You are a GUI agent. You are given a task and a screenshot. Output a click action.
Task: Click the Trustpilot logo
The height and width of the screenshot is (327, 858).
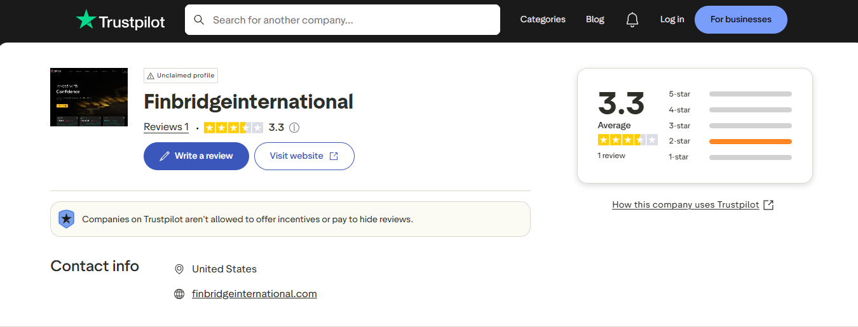(x=120, y=20)
